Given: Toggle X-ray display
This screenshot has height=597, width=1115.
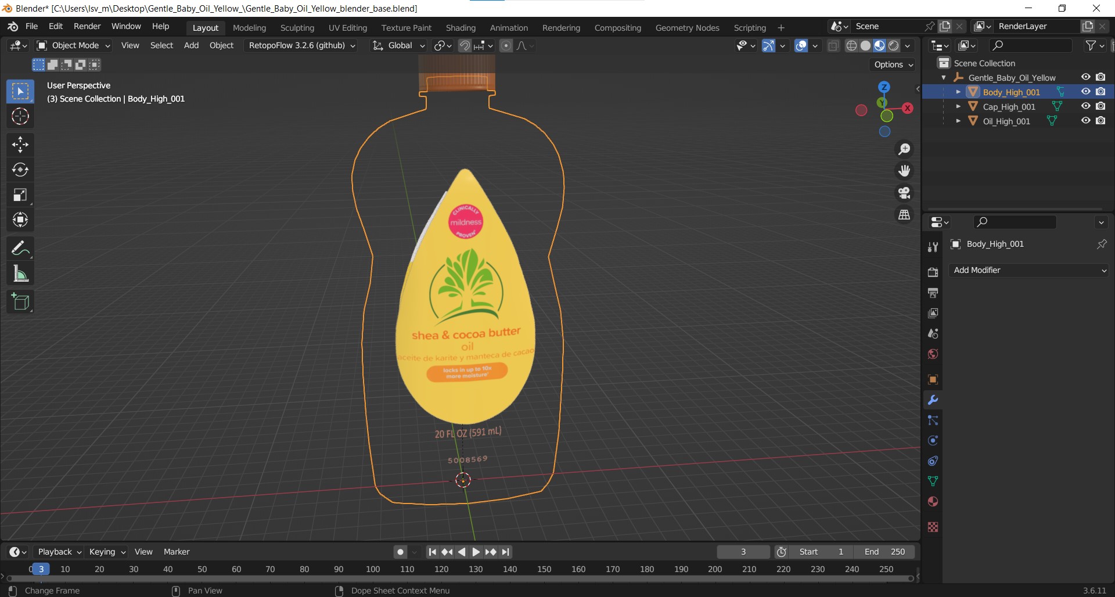Looking at the screenshot, I should [833, 46].
